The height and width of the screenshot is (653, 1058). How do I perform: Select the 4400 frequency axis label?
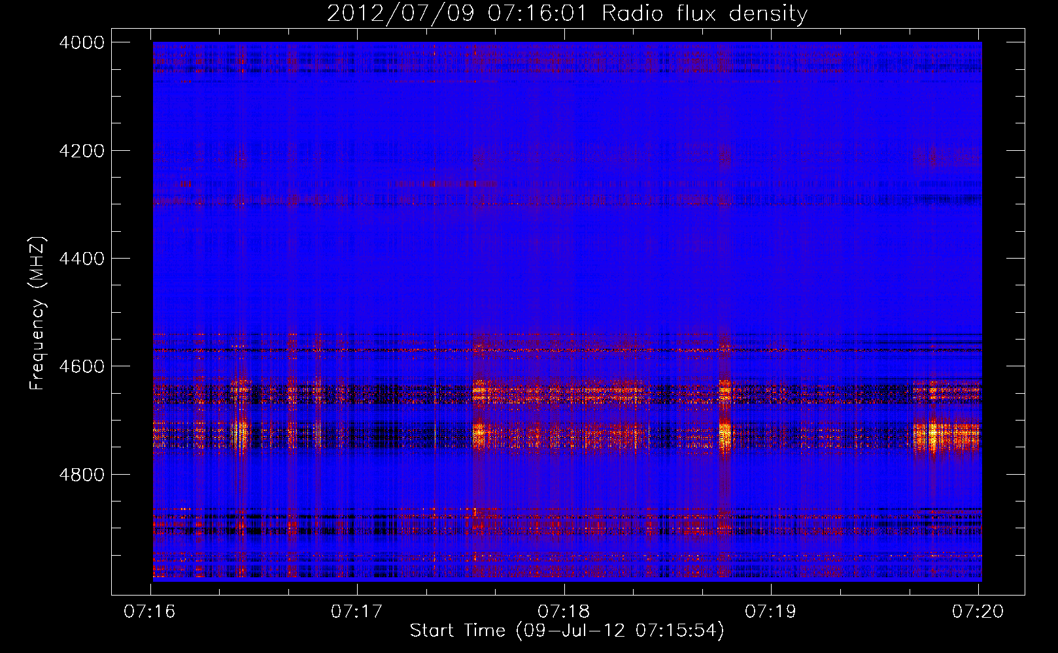tap(81, 259)
